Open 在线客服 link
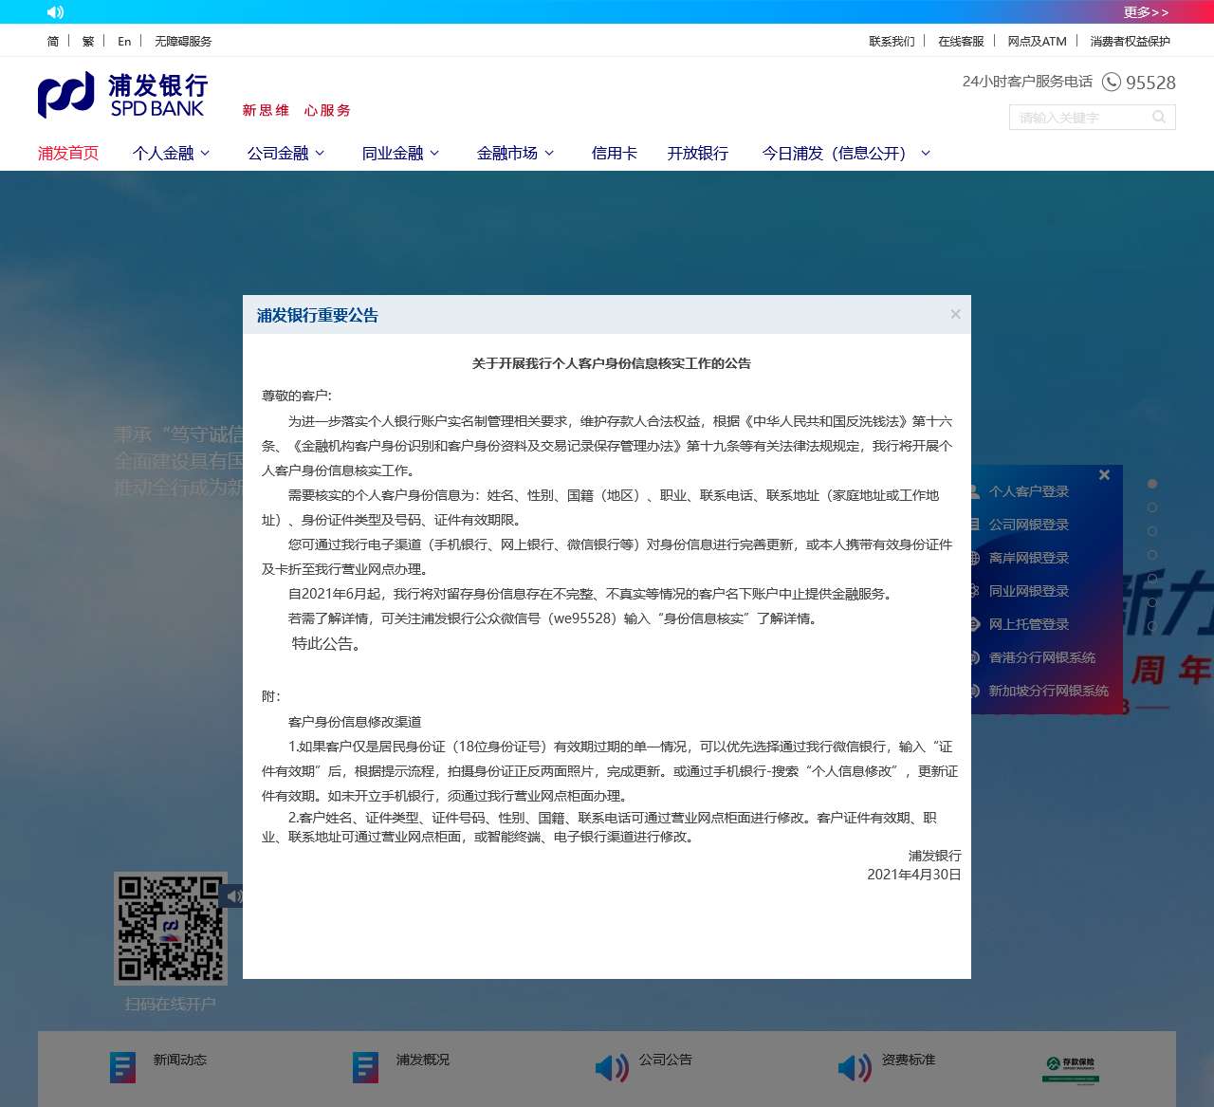1214x1107 pixels. tap(961, 41)
